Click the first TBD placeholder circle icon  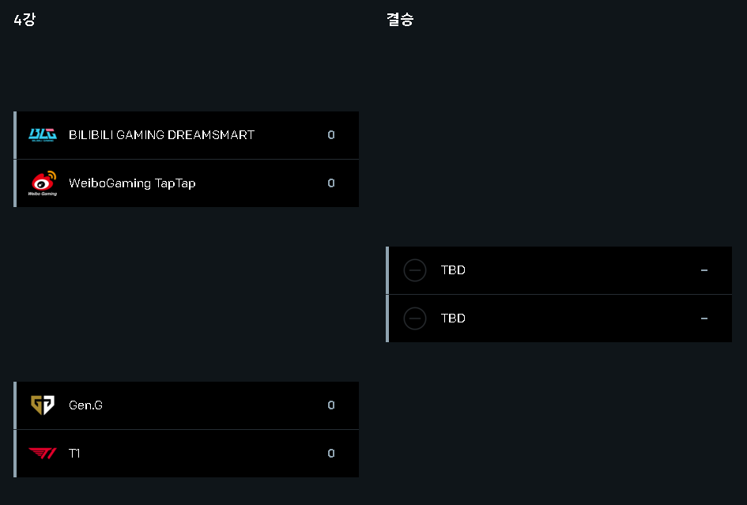click(415, 270)
